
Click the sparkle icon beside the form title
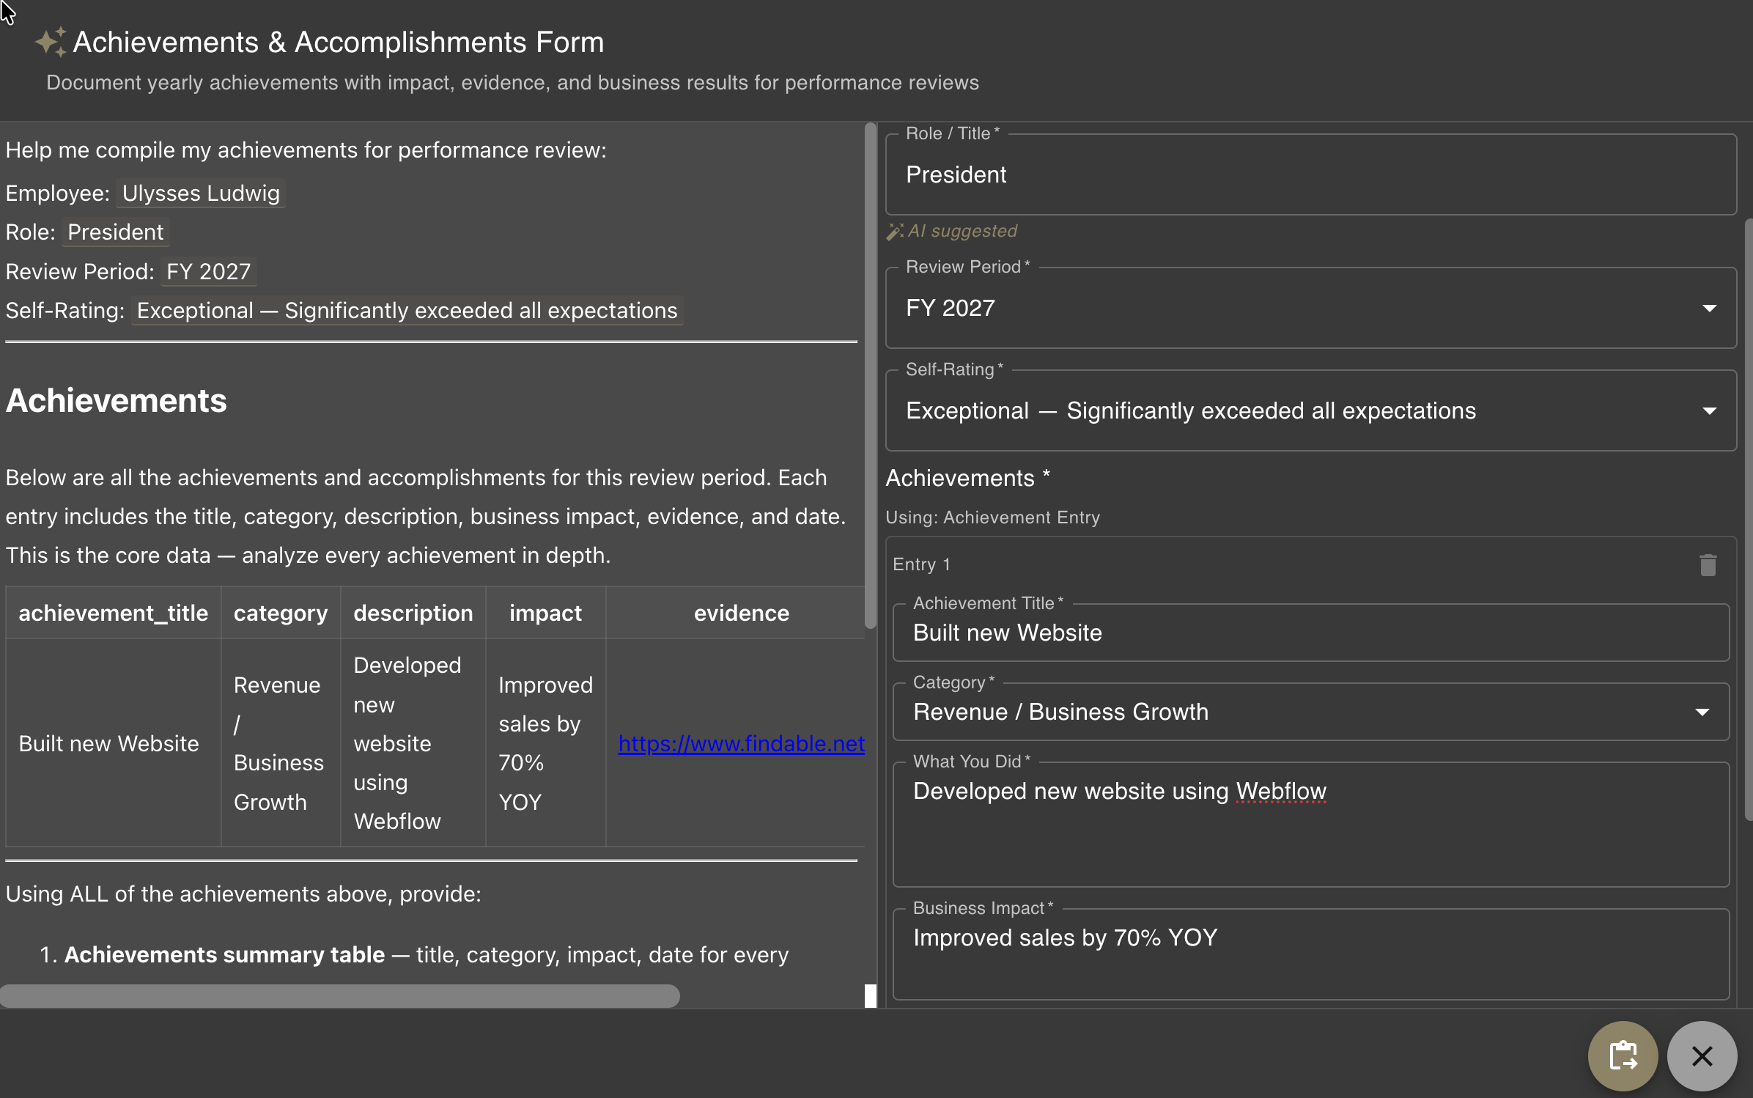50,42
